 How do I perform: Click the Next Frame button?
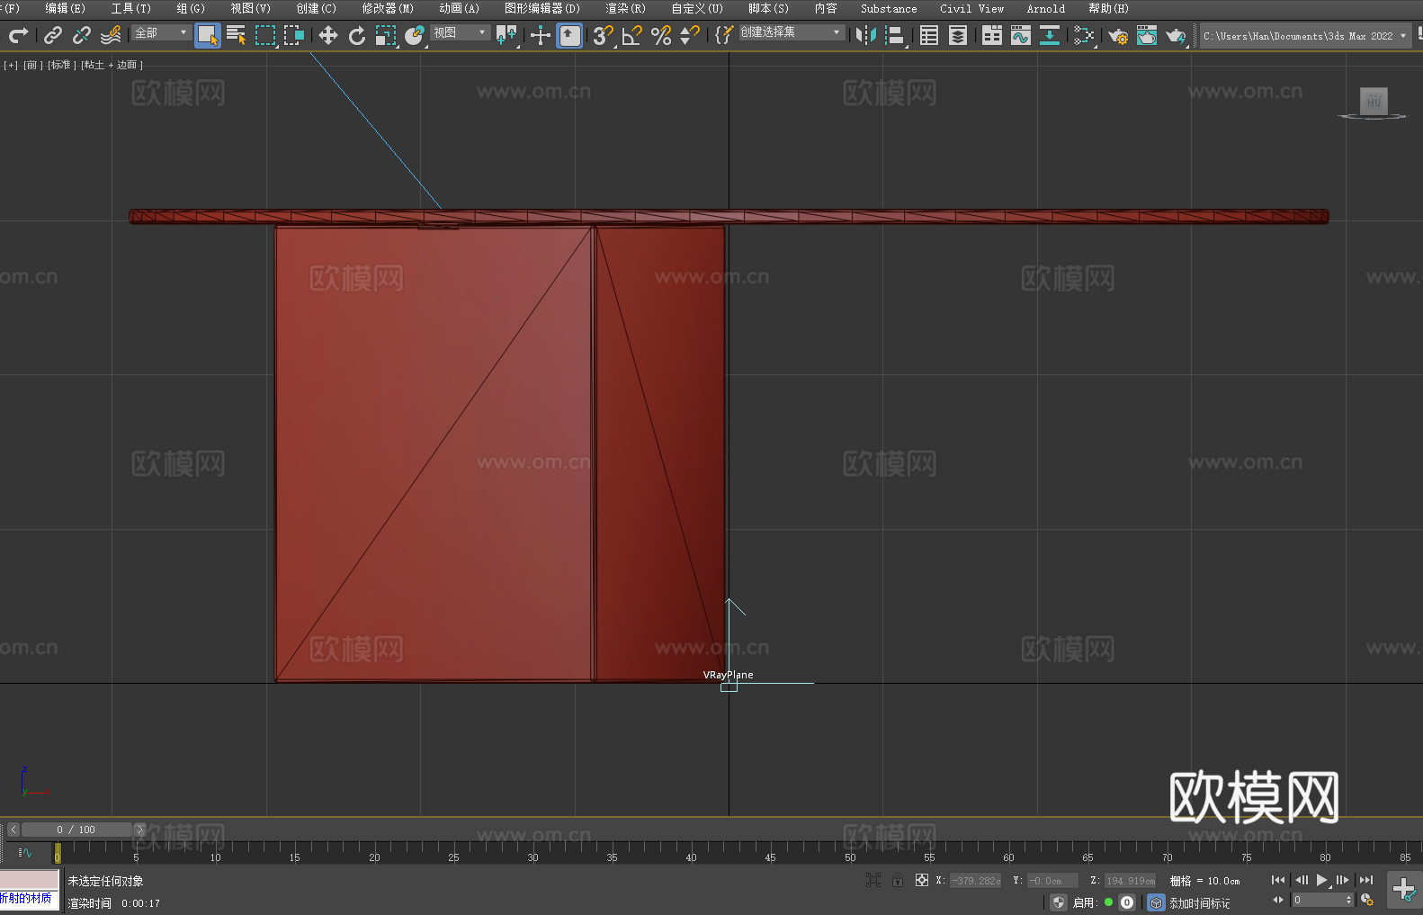pos(1343,880)
